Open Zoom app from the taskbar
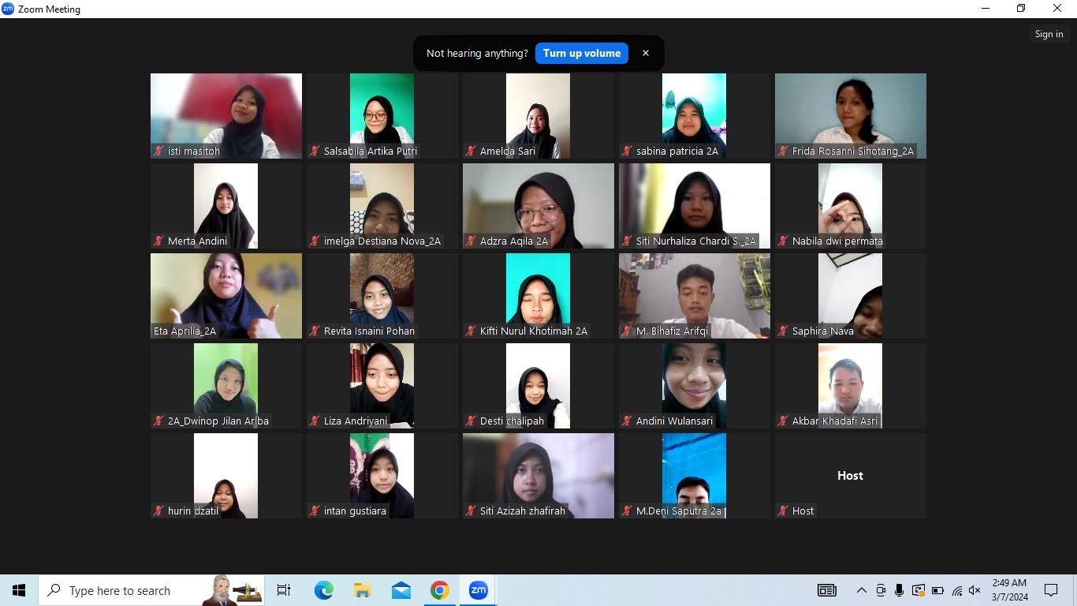Viewport: 1077px width, 606px height. click(478, 590)
